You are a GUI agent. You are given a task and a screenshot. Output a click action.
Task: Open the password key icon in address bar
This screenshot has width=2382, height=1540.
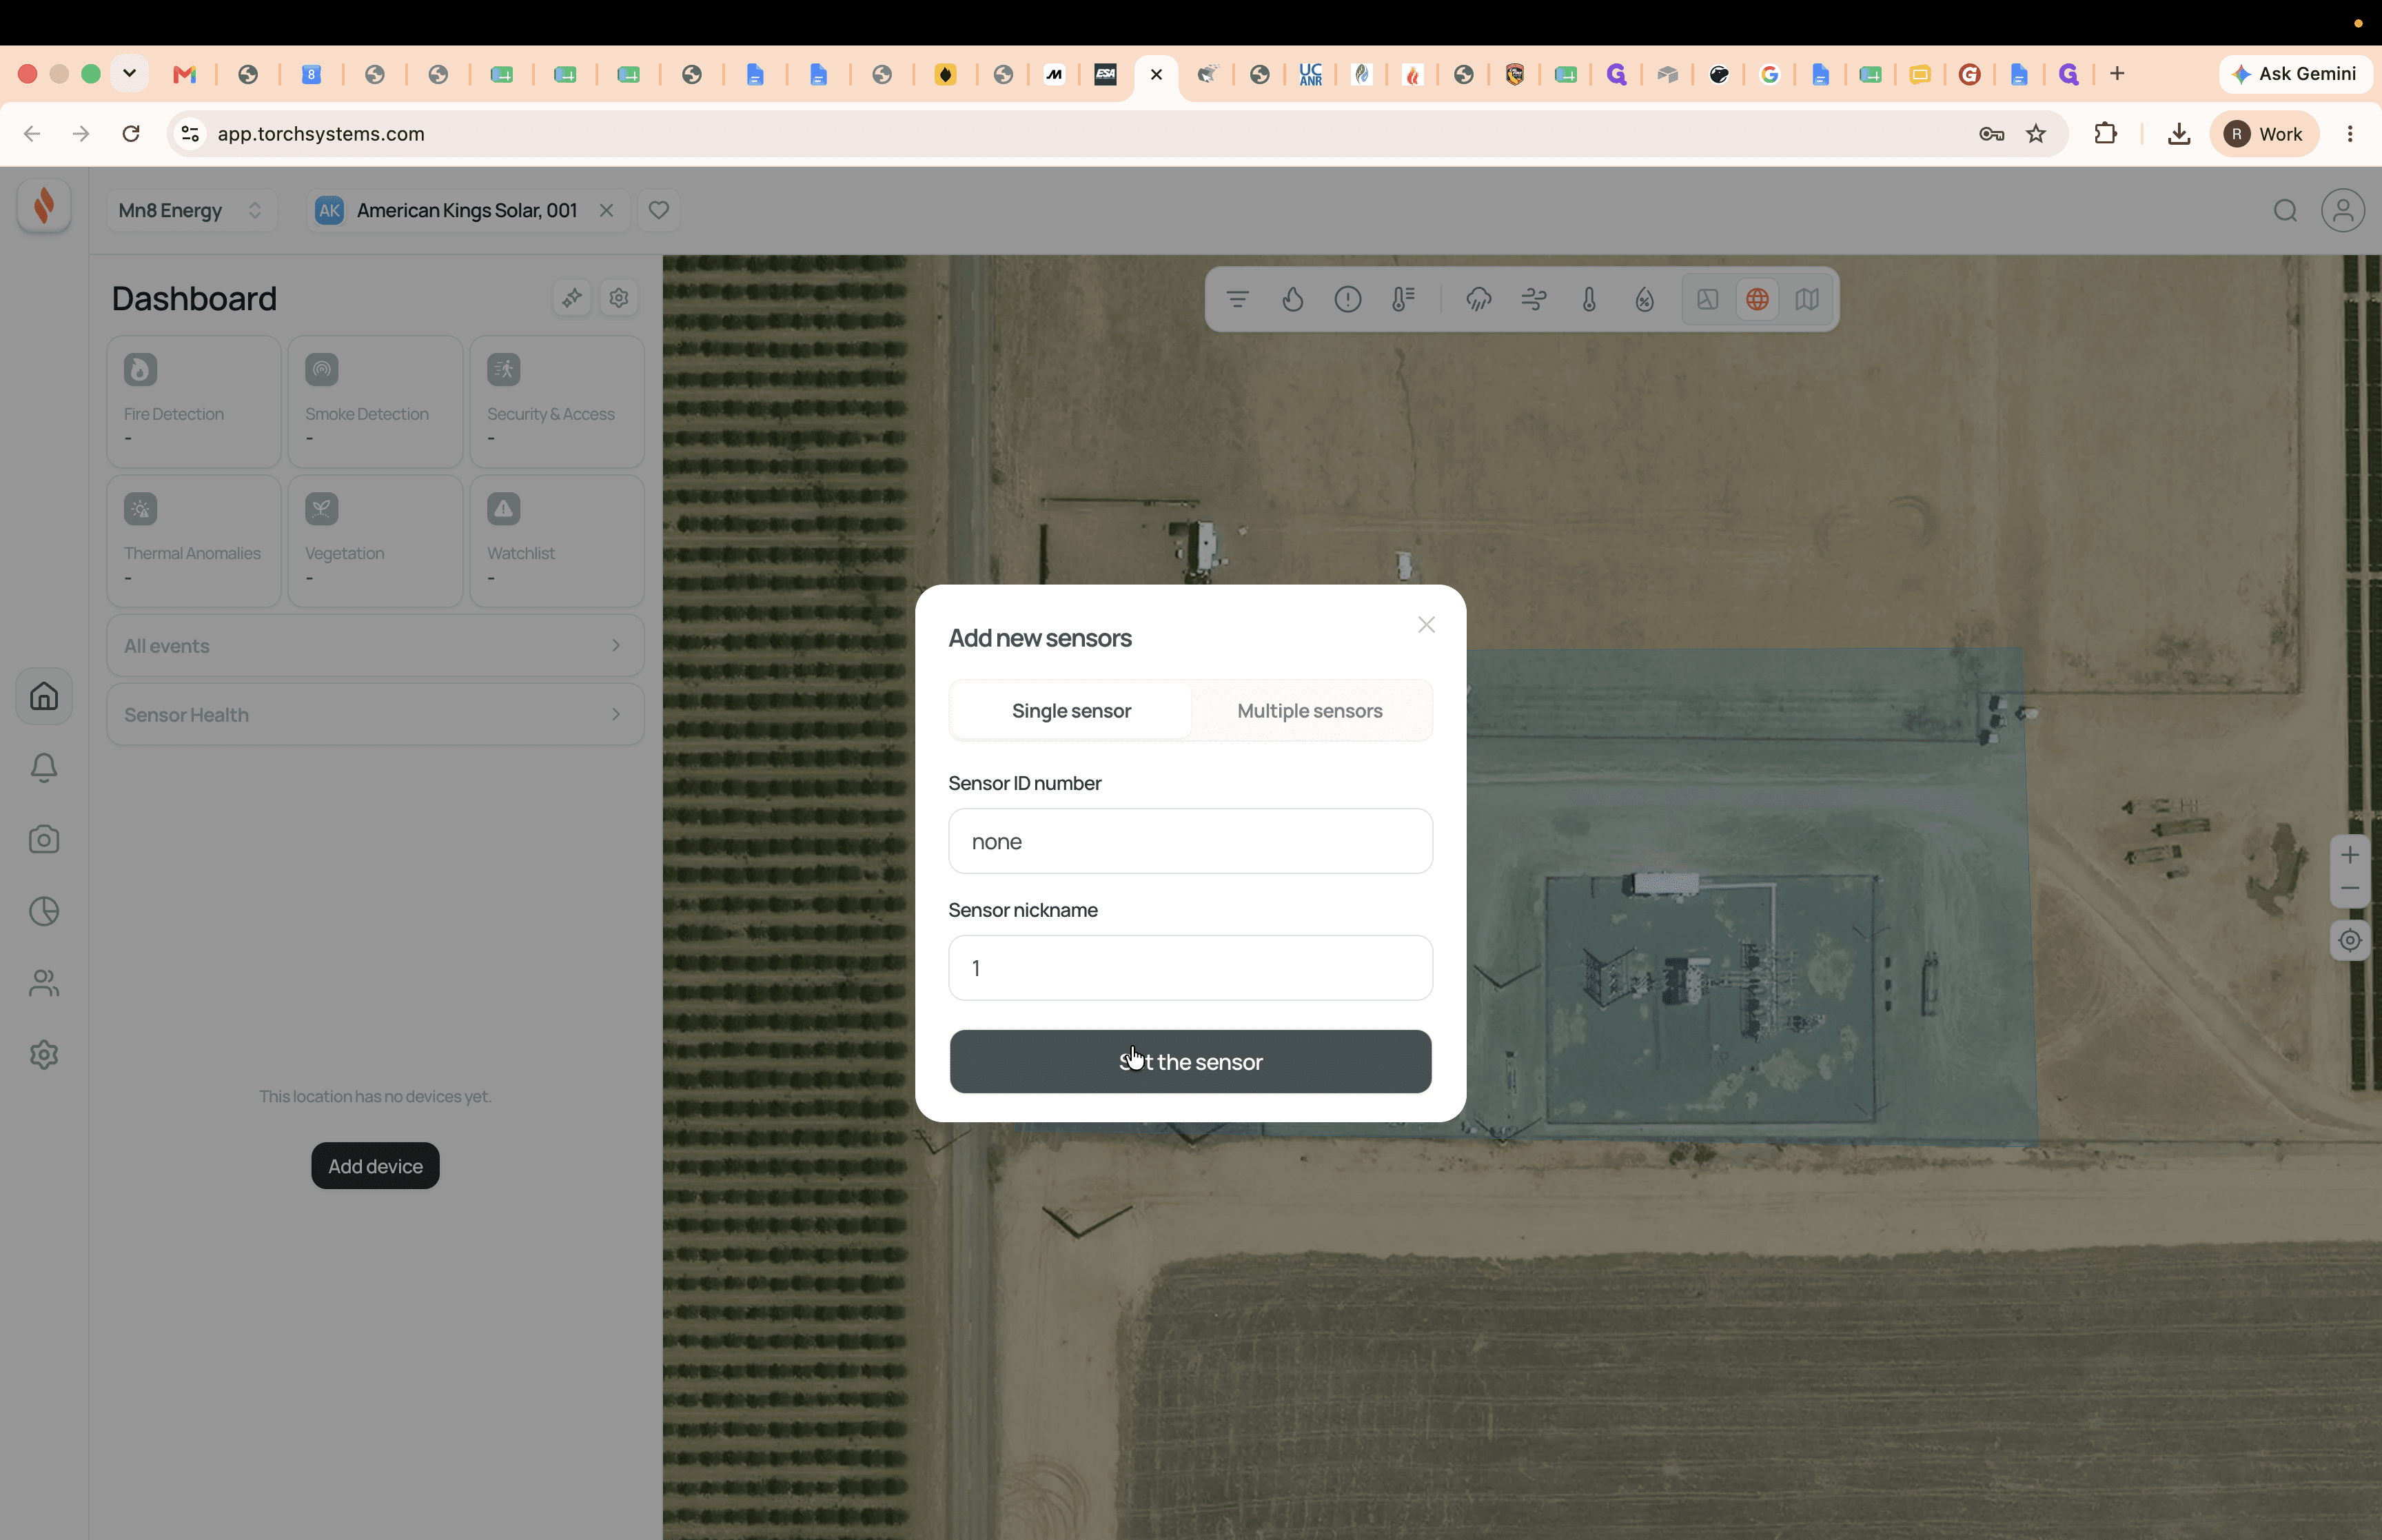click(1991, 134)
